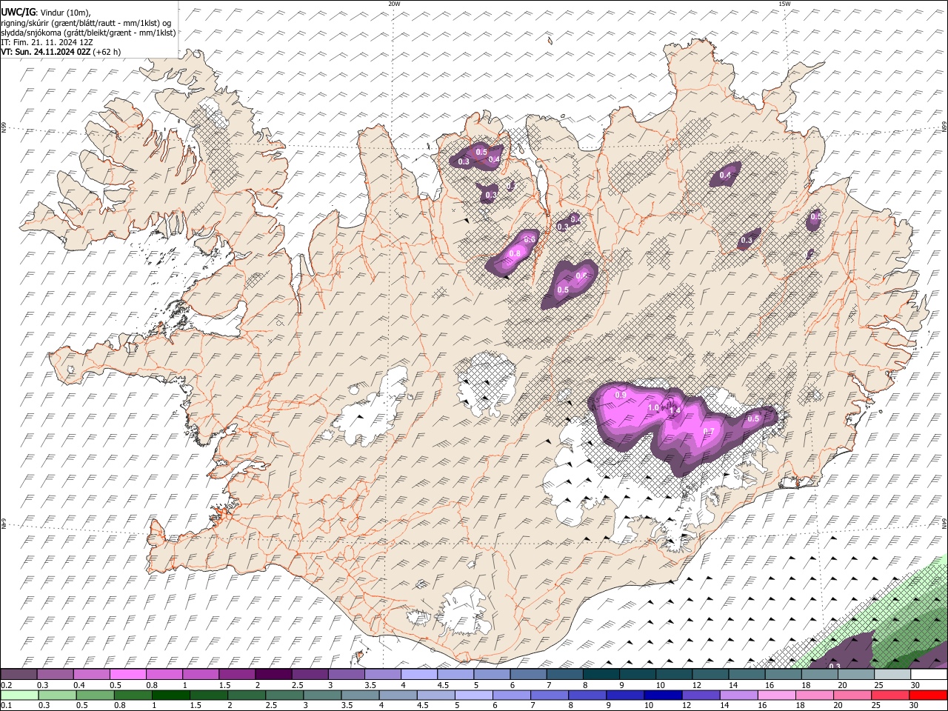This screenshot has height=711, width=948.
Task: Select snow legend swatch from 0.3 to 0.4
Action: pos(55,674)
